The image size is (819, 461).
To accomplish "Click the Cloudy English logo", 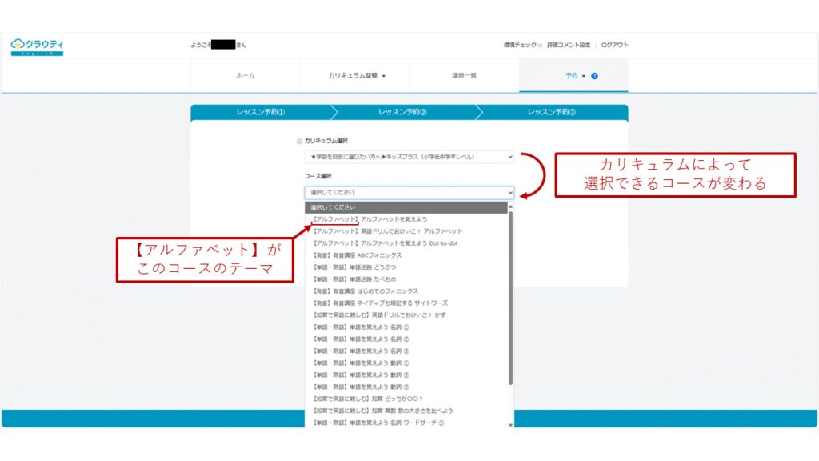I will [37, 46].
